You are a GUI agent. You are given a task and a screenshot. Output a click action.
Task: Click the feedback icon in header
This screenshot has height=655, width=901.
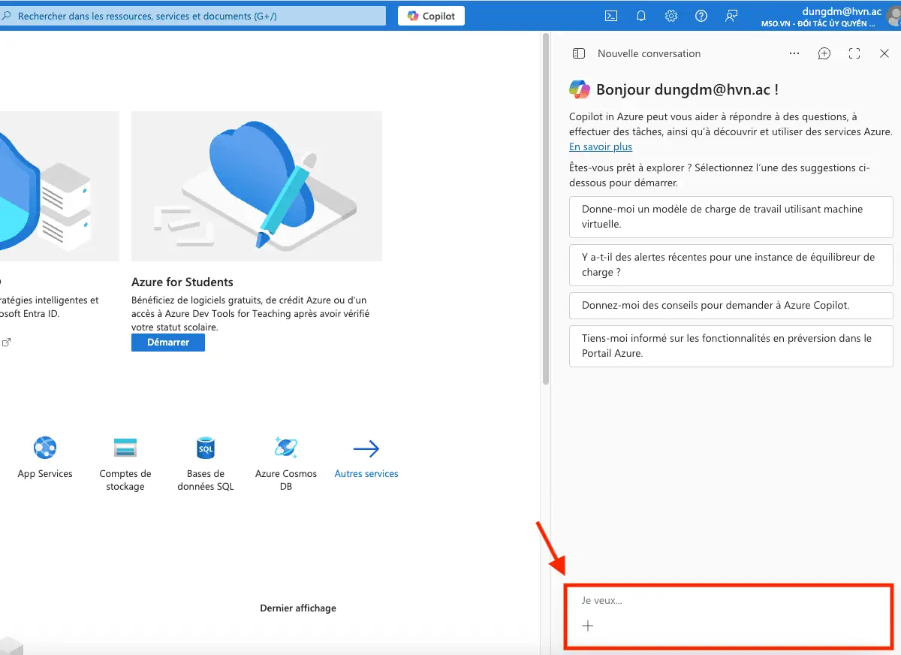[731, 16]
